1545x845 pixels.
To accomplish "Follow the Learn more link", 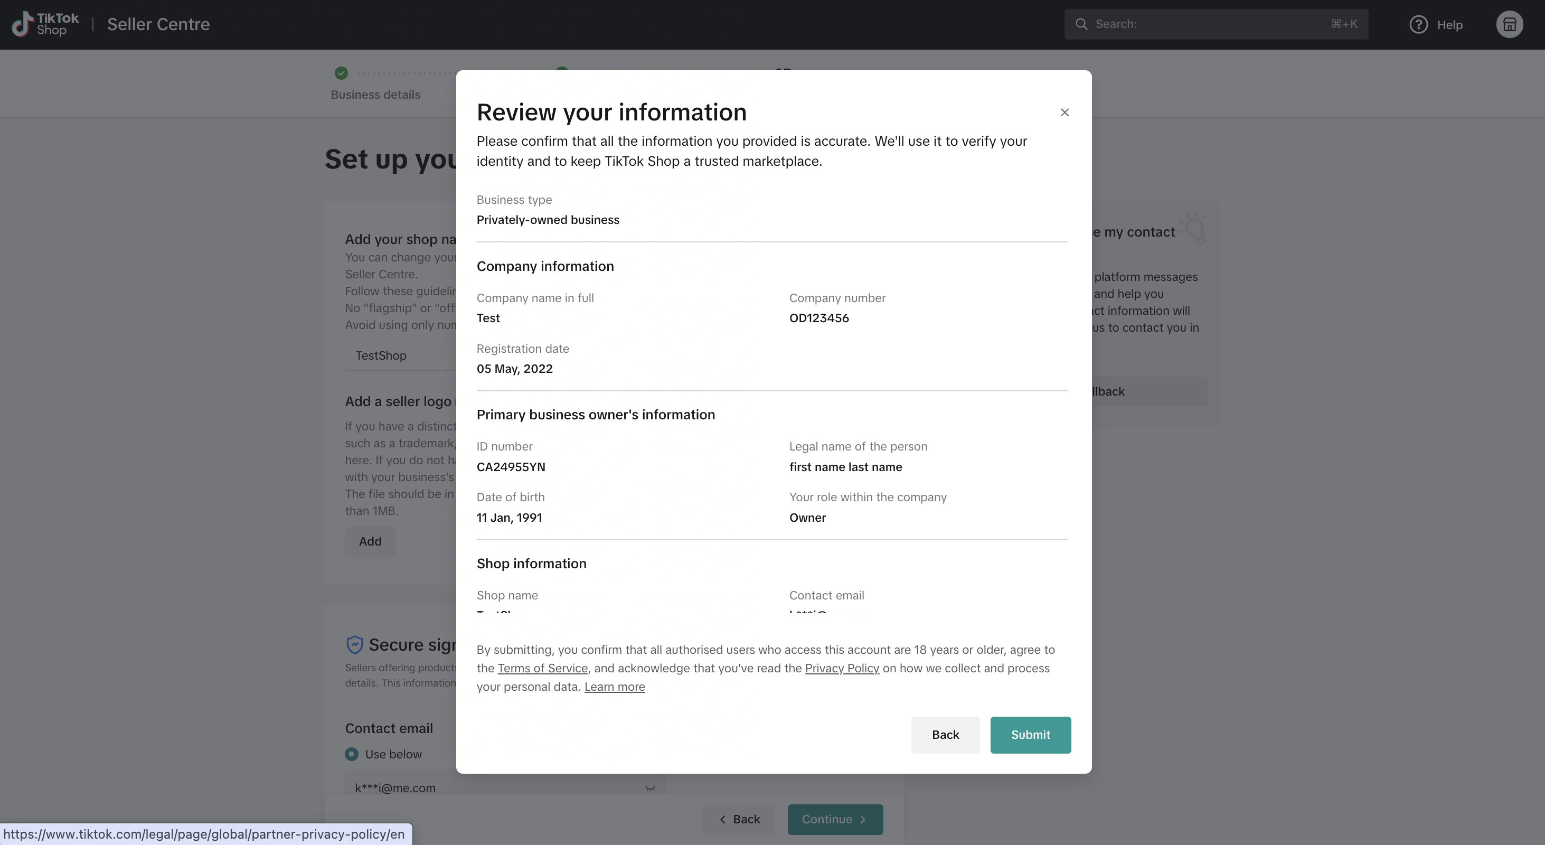I will coord(614,687).
